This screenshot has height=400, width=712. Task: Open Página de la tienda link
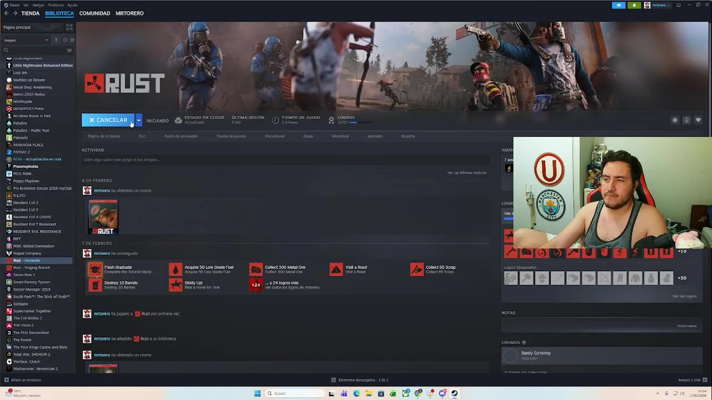click(x=103, y=136)
